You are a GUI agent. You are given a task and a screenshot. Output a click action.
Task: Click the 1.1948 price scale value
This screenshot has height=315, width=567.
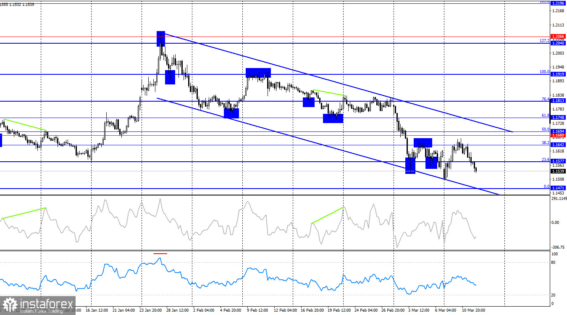[558, 67]
